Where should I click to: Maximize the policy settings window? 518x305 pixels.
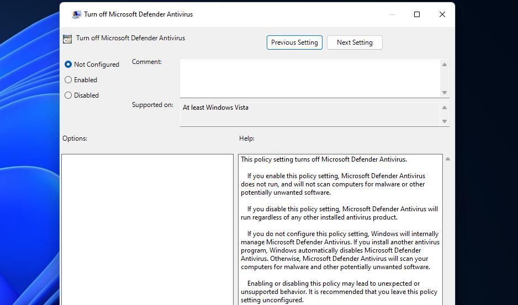[417, 14]
